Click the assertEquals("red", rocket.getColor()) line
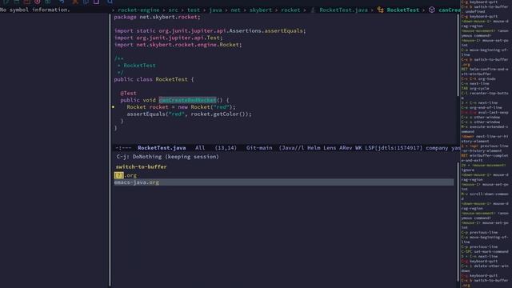The height and width of the screenshot is (288, 512). [189, 114]
